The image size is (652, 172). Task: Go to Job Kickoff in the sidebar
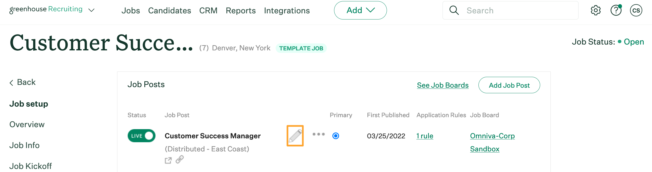tap(31, 166)
